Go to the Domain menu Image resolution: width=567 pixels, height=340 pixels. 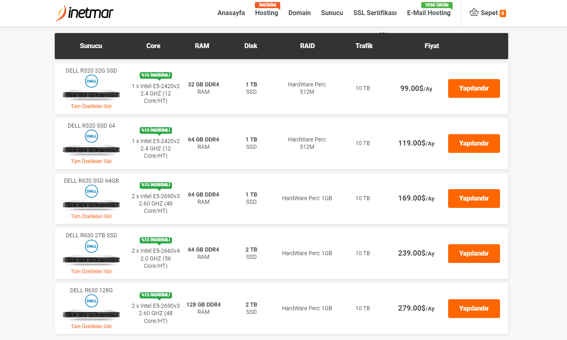(299, 13)
